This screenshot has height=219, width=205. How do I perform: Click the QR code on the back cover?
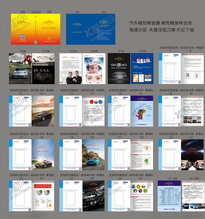pyautogui.click(x=22, y=37)
